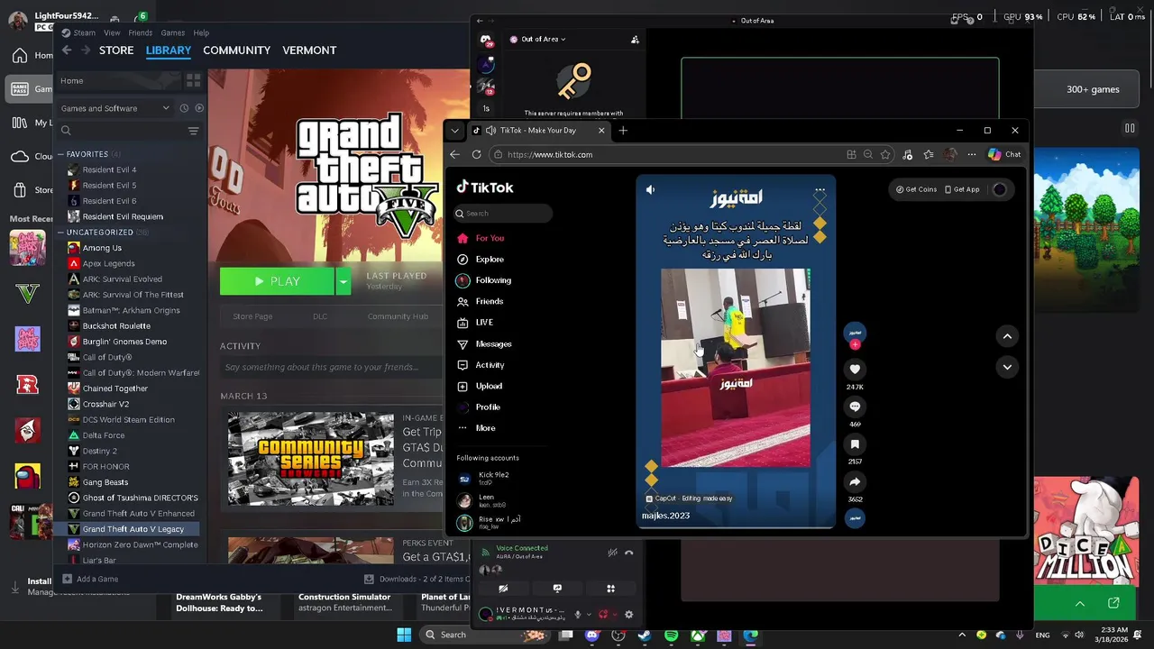Play GTA V with the green PLAY button
1154x649 pixels.
coord(277,281)
